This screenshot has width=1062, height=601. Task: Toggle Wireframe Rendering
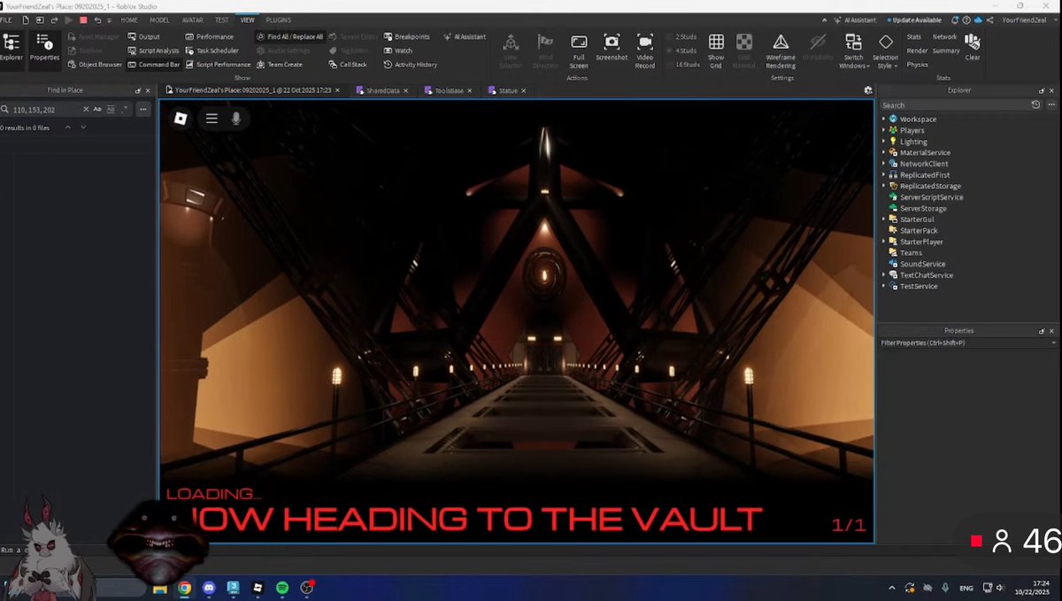781,51
